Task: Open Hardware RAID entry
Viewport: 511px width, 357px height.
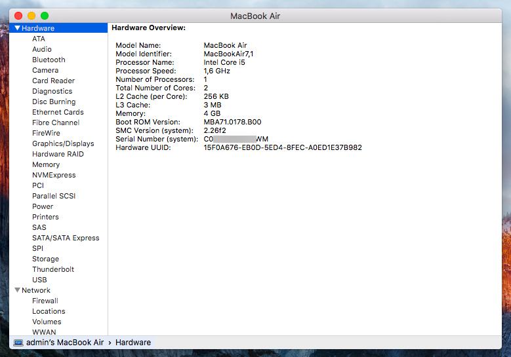Action: [x=58, y=154]
